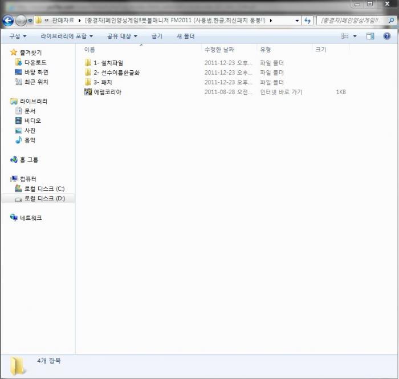Viewport: 399px width, 379px height.
Task: Select 음악 library in sidebar
Action: coord(30,140)
